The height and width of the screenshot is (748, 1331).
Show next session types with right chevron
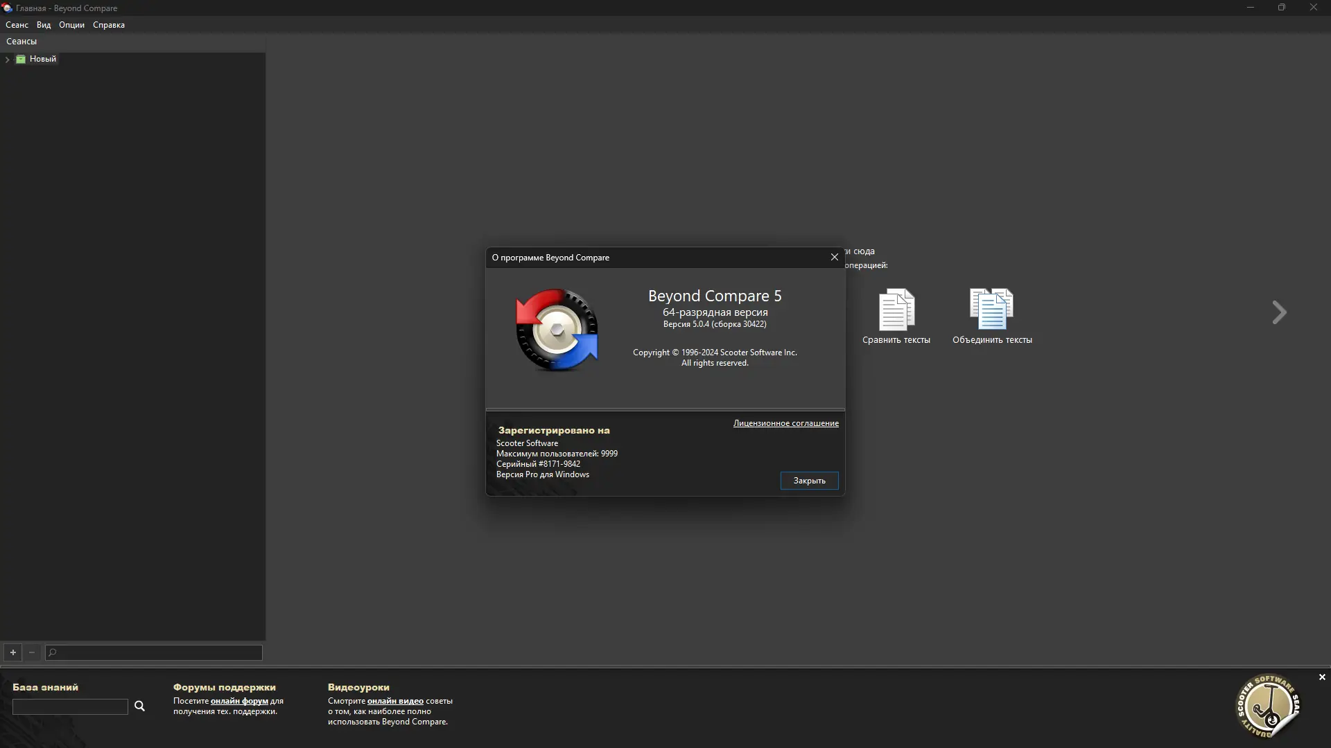[1279, 312]
